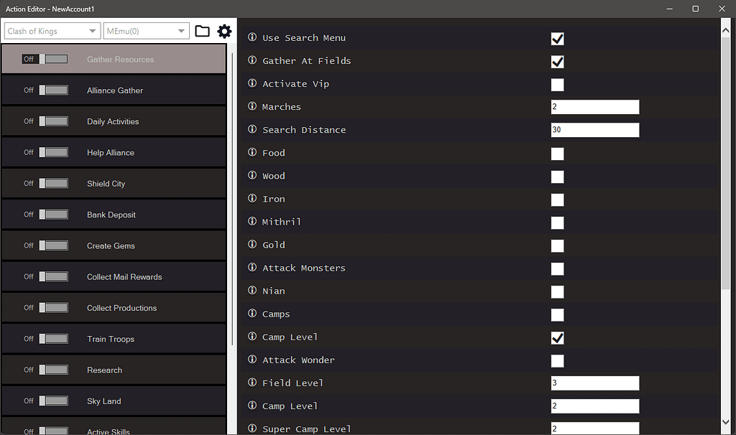Check the Mithril resource checkbox
This screenshot has width=736, height=435.
(x=557, y=223)
